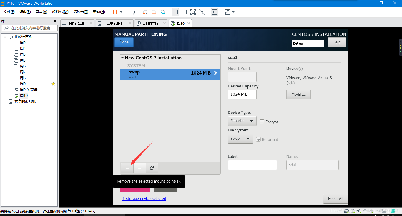Screen dimensions: 402x216
Task: Select 周7 in the library tree
Action: tap(23, 72)
